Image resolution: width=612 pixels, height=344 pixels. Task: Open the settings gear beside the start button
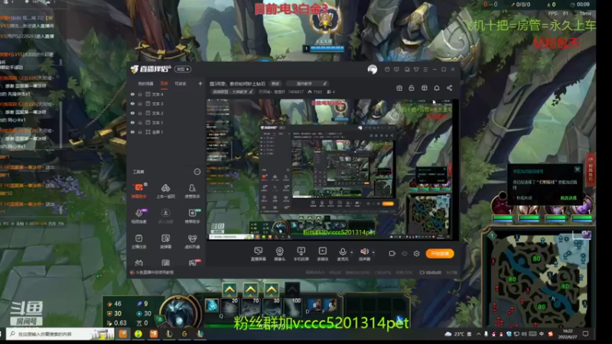(416, 254)
